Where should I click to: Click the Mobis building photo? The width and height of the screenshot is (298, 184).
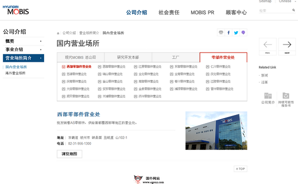tap(216, 131)
